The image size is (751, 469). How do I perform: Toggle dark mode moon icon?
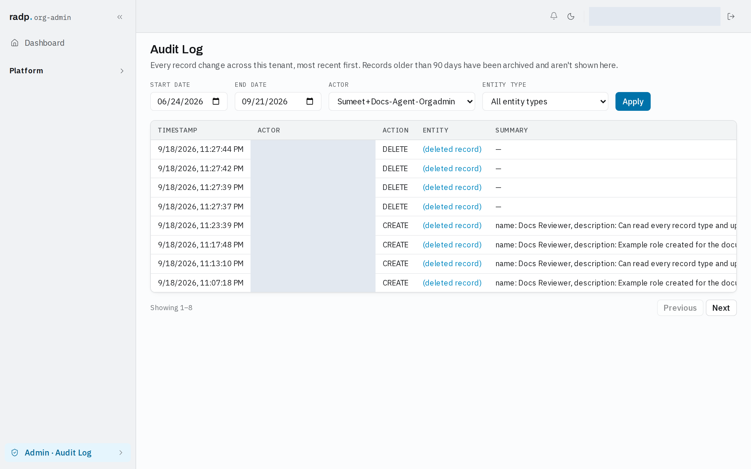tap(571, 16)
